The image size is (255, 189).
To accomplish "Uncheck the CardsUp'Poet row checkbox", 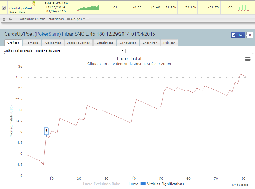I will [x=4, y=8].
